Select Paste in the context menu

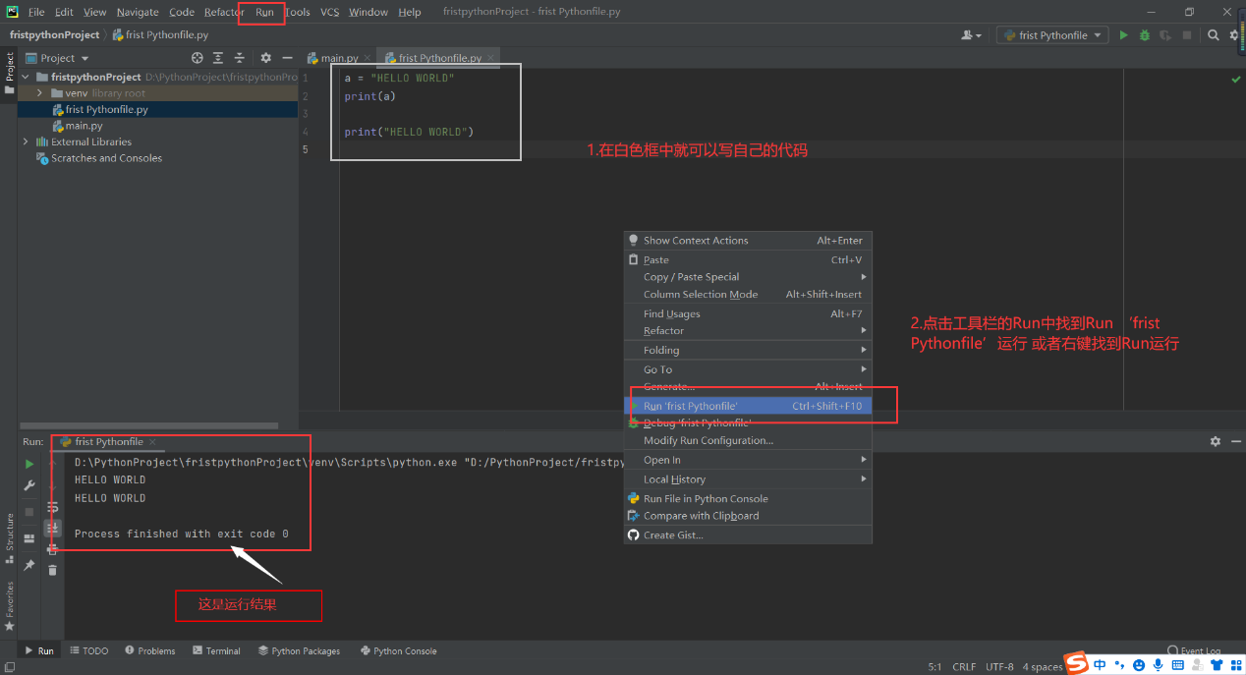point(748,260)
